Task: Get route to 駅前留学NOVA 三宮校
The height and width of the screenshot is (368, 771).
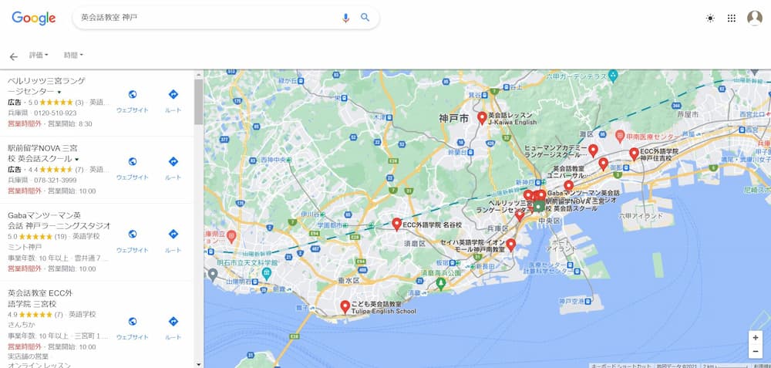Action: click(x=173, y=168)
